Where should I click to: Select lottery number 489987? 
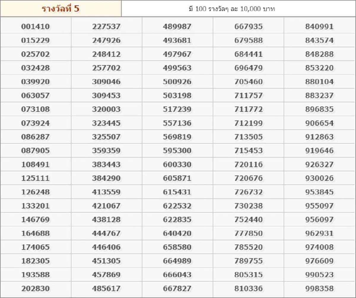click(x=177, y=26)
